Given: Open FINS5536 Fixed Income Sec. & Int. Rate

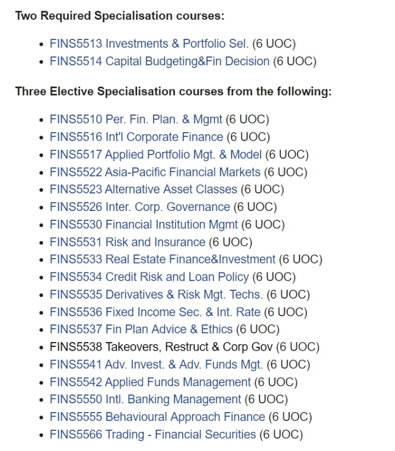Looking at the screenshot, I should click(155, 312).
